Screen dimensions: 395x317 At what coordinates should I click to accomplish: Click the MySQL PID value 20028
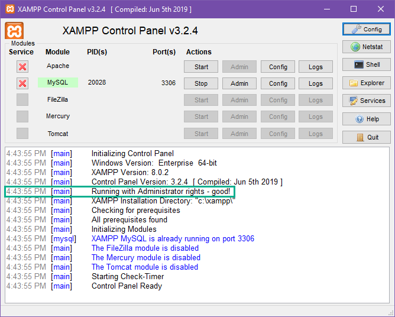click(97, 82)
